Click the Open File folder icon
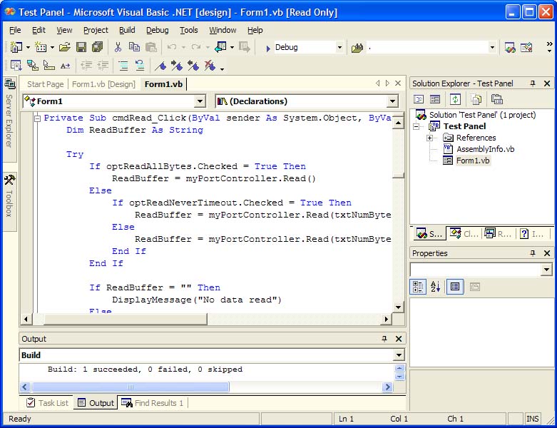557x428 pixels. (64, 47)
